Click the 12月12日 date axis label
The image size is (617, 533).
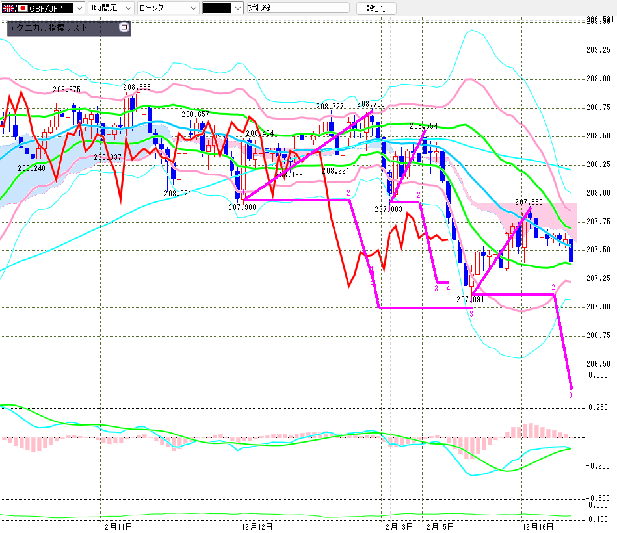pos(256,526)
